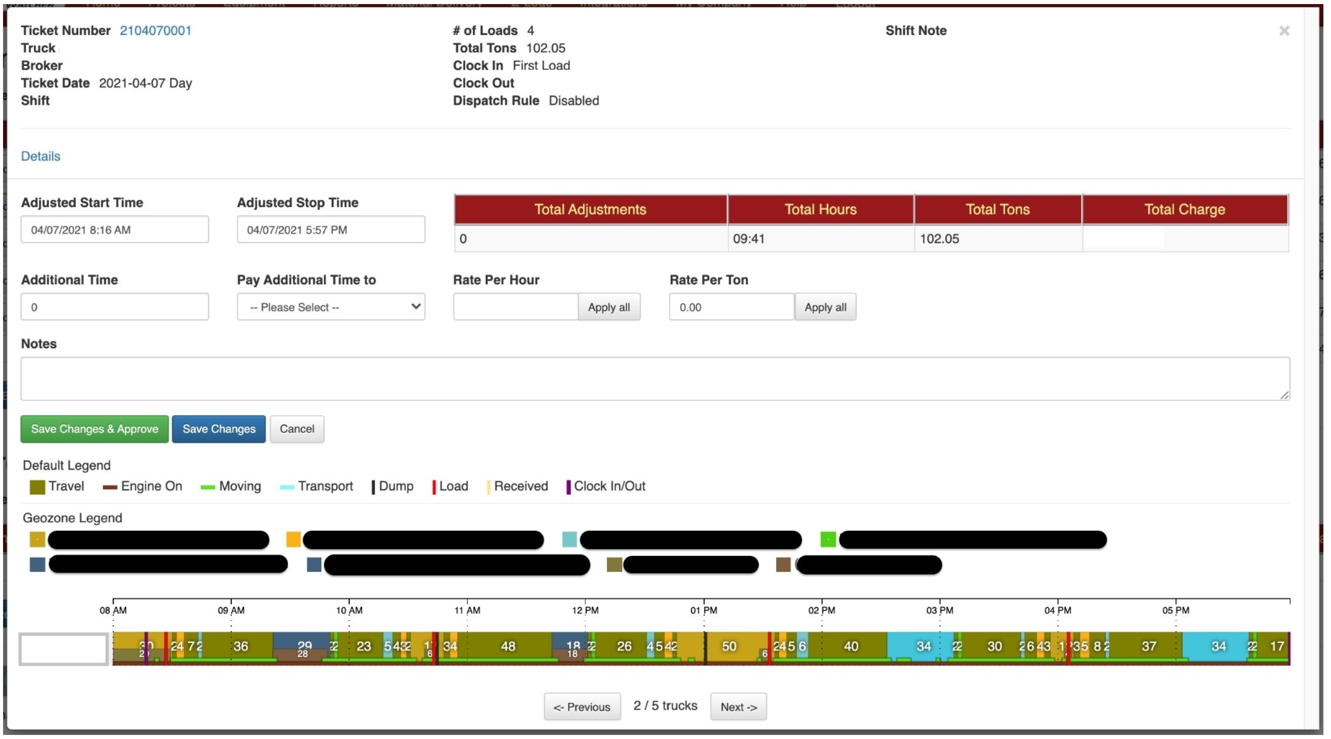The width and height of the screenshot is (1331, 739).
Task: Click Save Changes & Approve
Action: pos(95,429)
